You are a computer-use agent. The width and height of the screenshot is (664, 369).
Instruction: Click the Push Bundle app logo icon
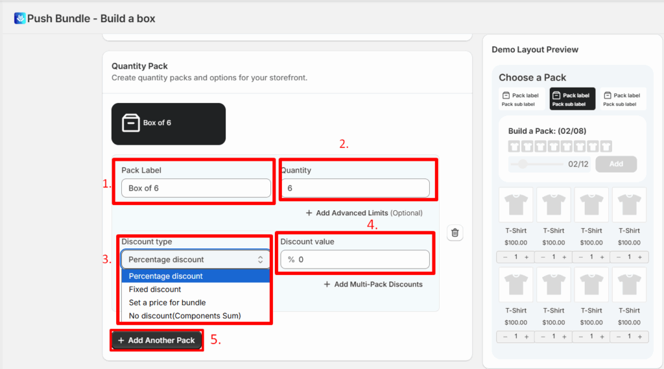pyautogui.click(x=20, y=18)
